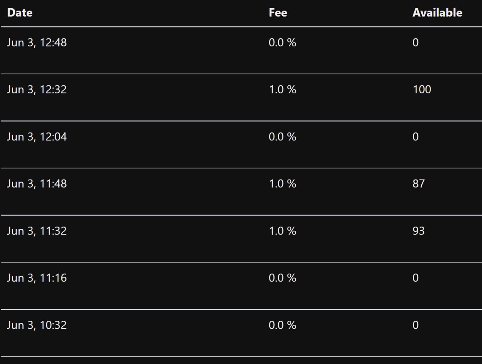Viewport: 482px width, 364px height.
Task: Select the Jun 3, 11:48 row date
Action: click(37, 184)
